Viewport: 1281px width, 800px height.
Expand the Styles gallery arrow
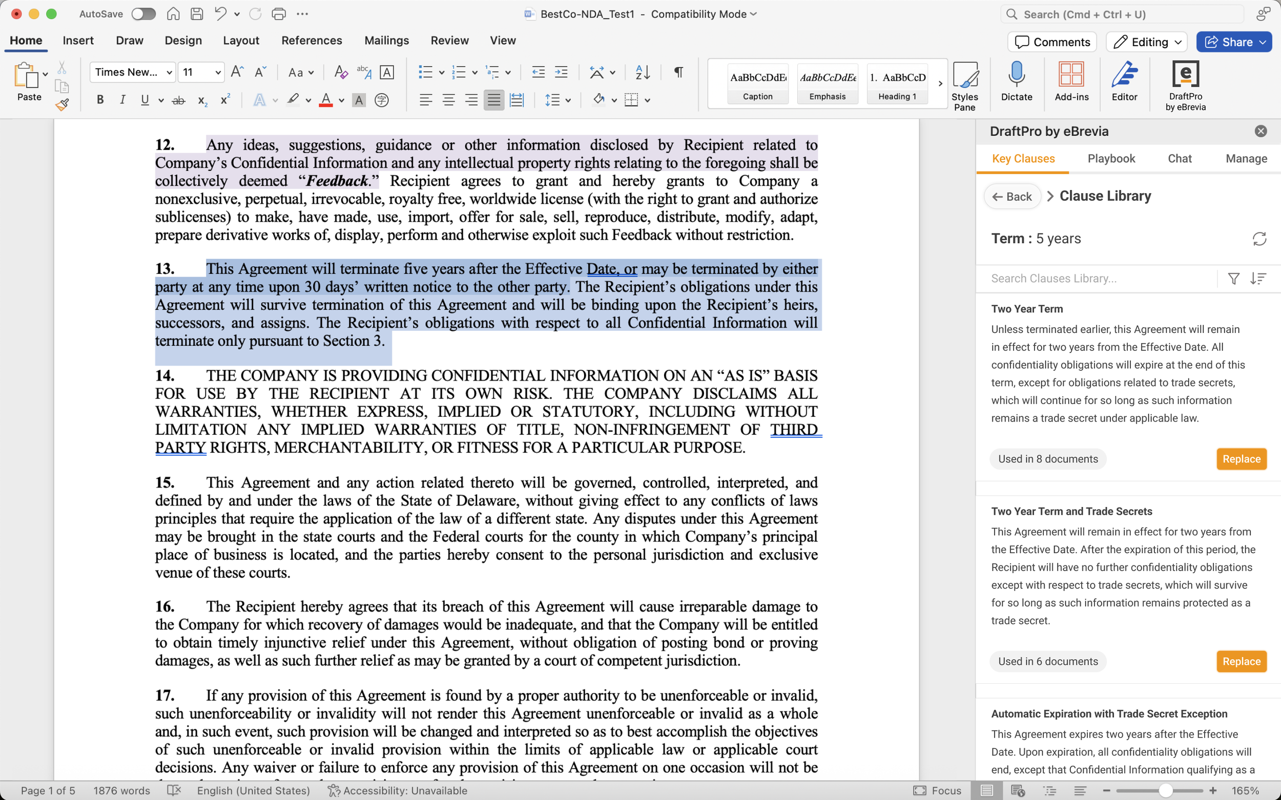click(940, 83)
